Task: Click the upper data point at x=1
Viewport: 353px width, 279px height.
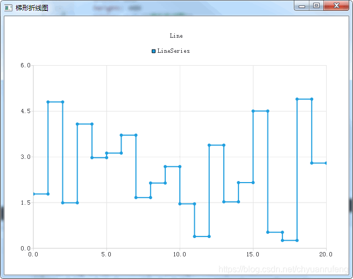Action: pos(48,102)
